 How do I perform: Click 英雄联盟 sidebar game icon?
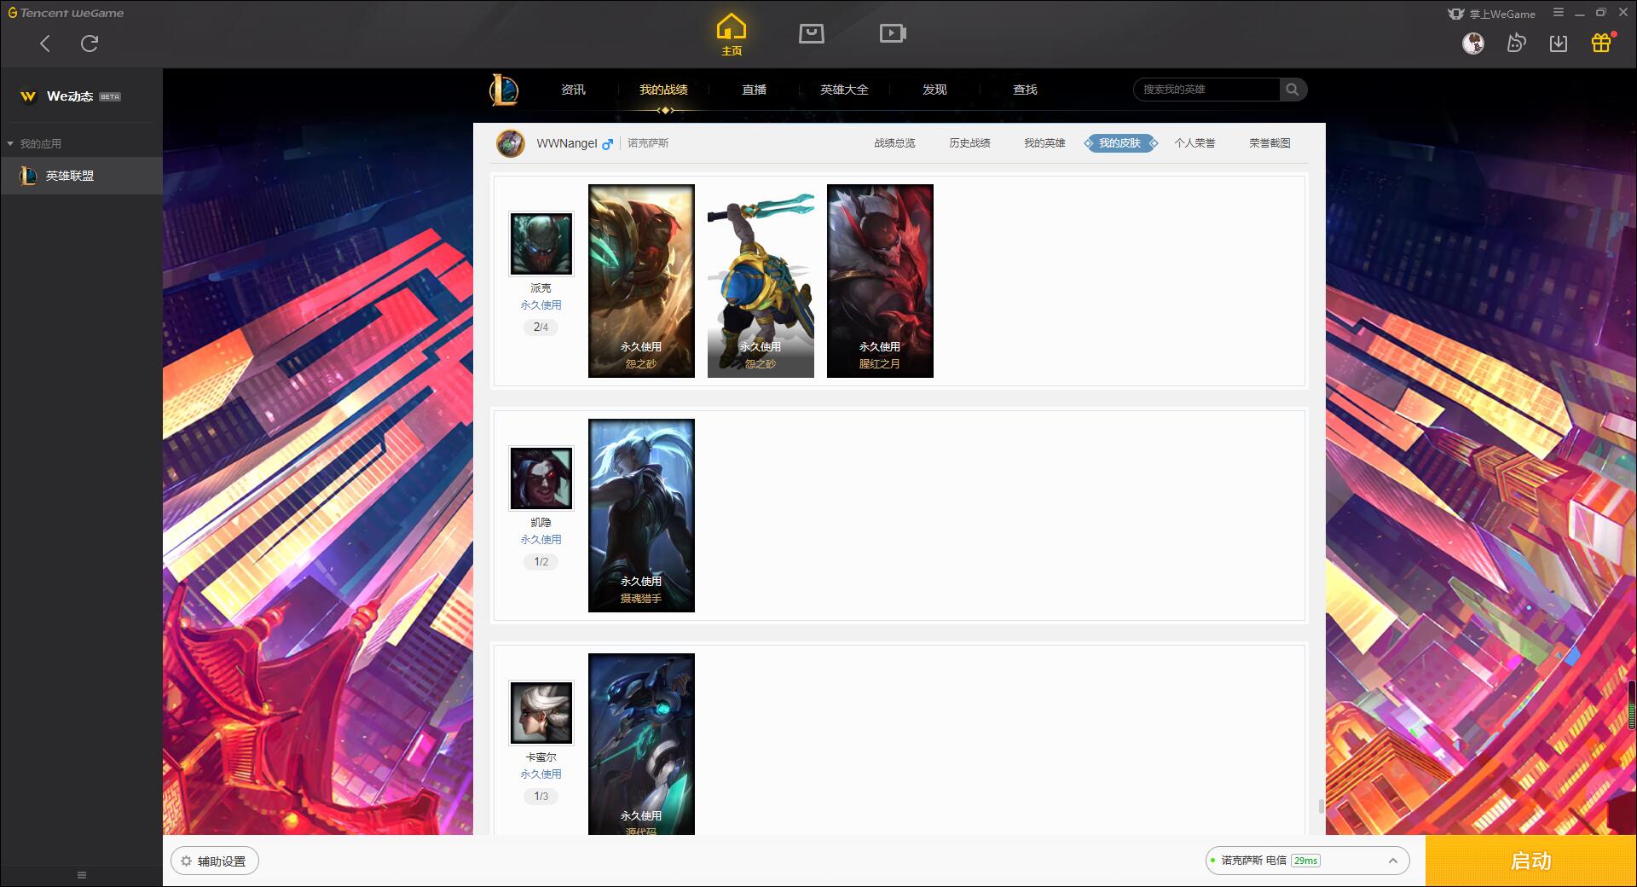pos(28,176)
